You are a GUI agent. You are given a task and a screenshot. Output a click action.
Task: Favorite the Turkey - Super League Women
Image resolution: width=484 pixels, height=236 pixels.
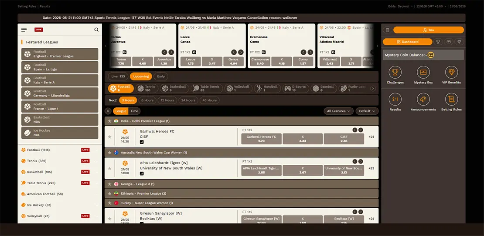click(x=109, y=203)
